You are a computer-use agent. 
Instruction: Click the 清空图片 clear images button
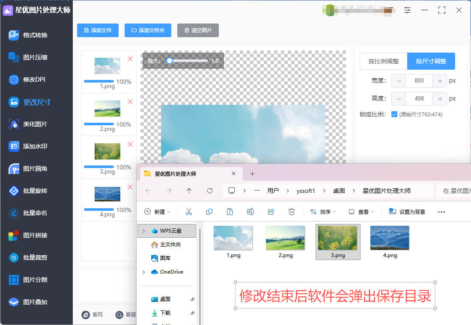[198, 30]
